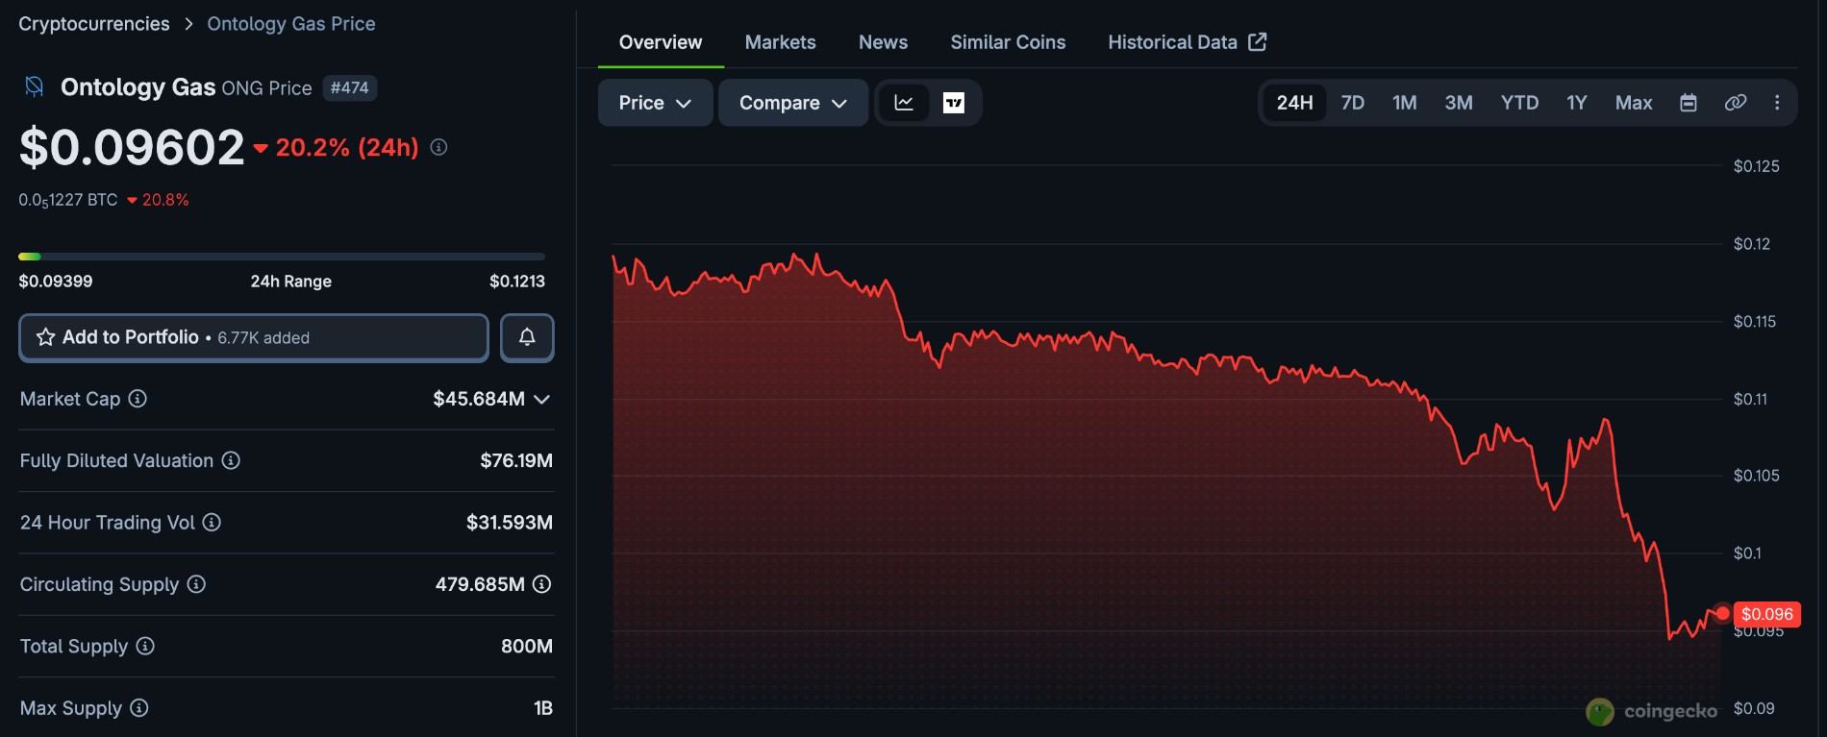Screen dimensions: 1827x737
Task: Click the $0.096 price label on chart
Action: (x=1767, y=614)
